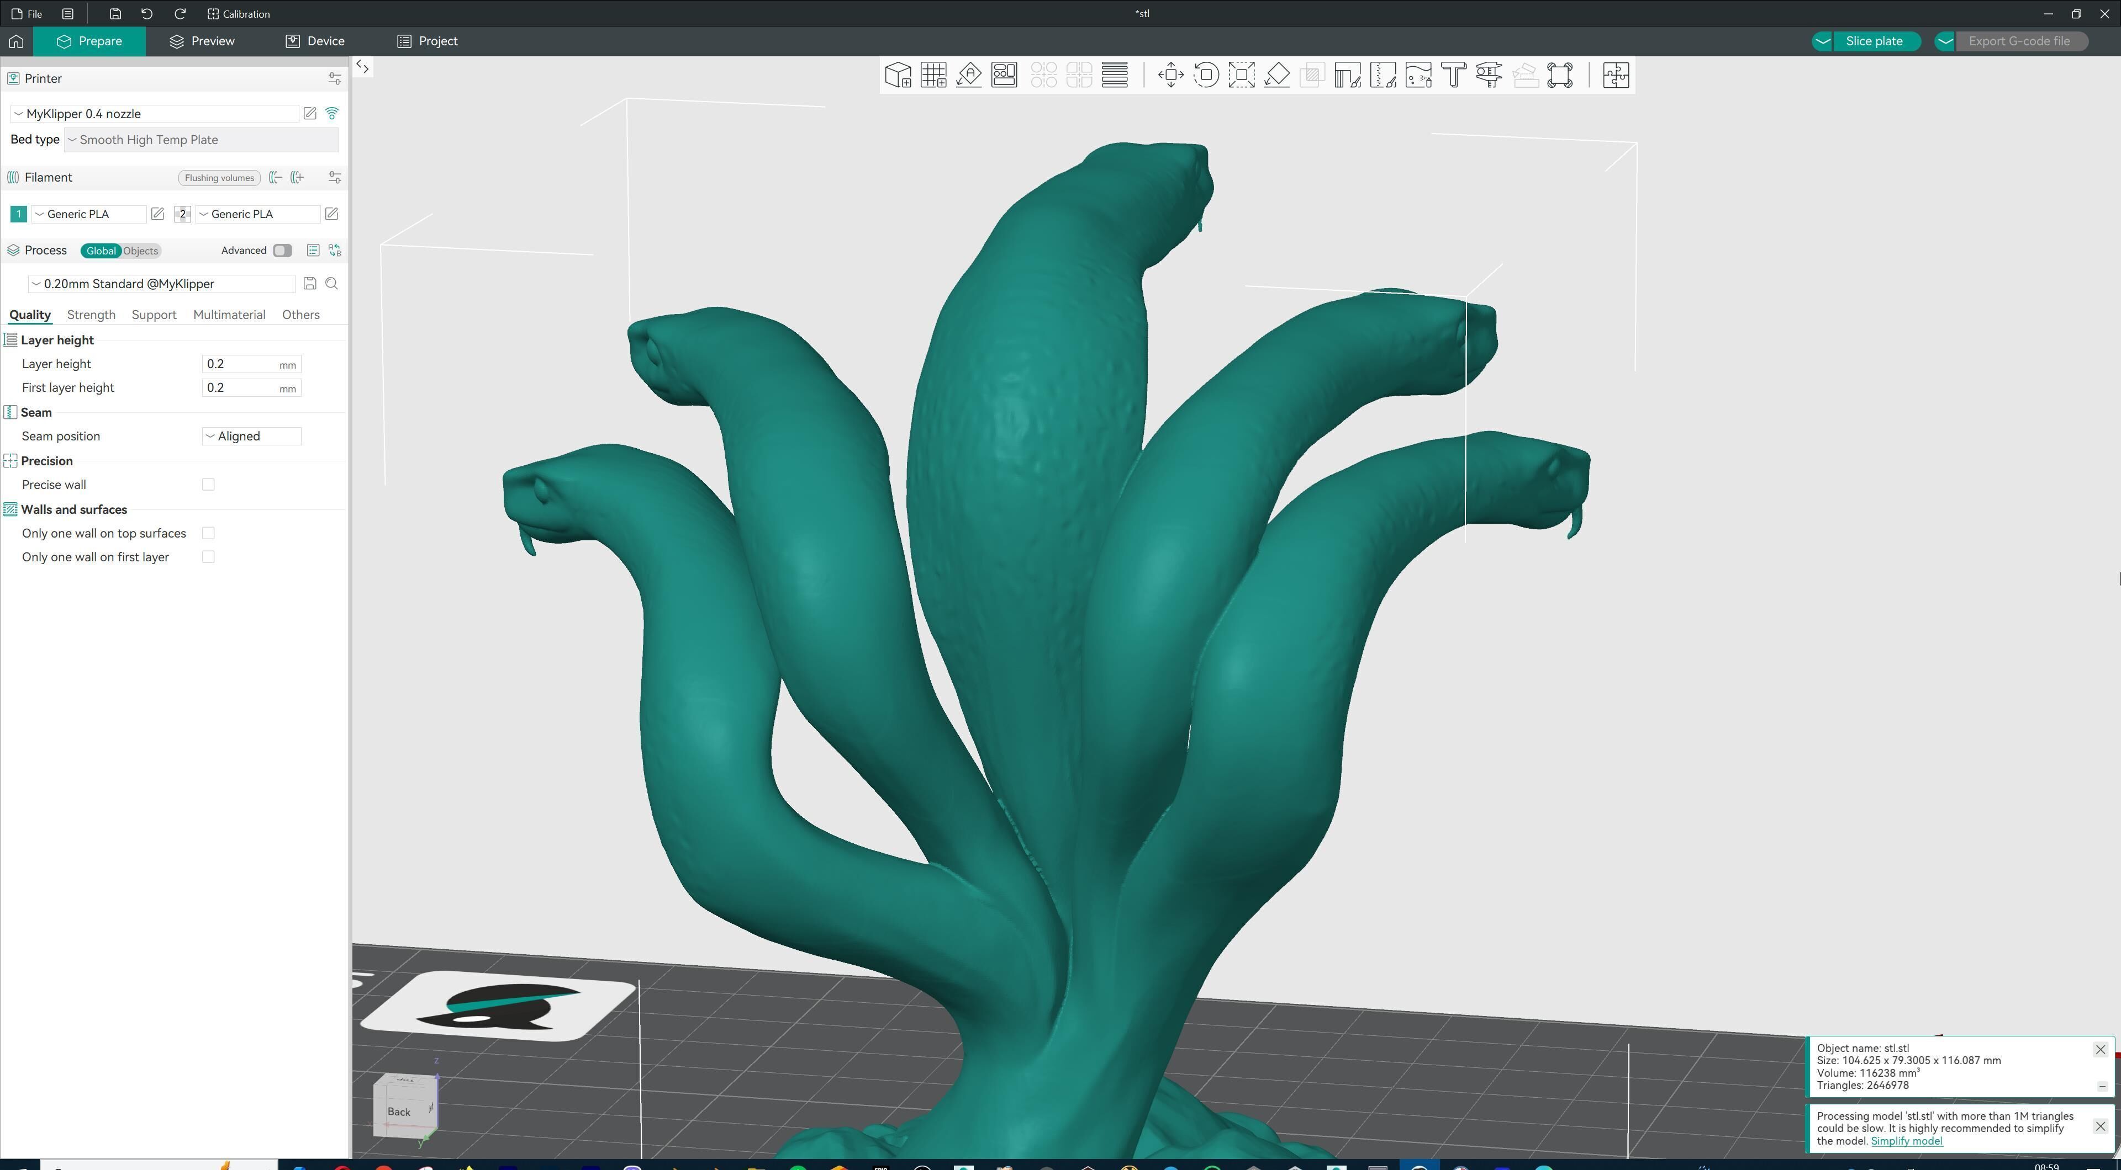2121x1170 pixels.
Task: Edit the second Generic PLA filament preset
Action: pyautogui.click(x=331, y=214)
